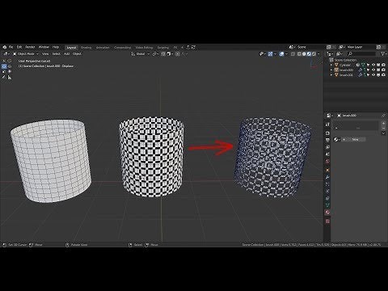The width and height of the screenshot is (388, 291).
Task: Open the Object Mode dropdown
Action: pyautogui.click(x=26, y=54)
